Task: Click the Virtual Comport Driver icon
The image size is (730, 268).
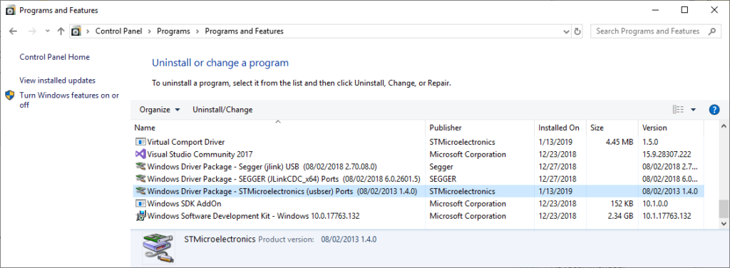Action: 140,141
